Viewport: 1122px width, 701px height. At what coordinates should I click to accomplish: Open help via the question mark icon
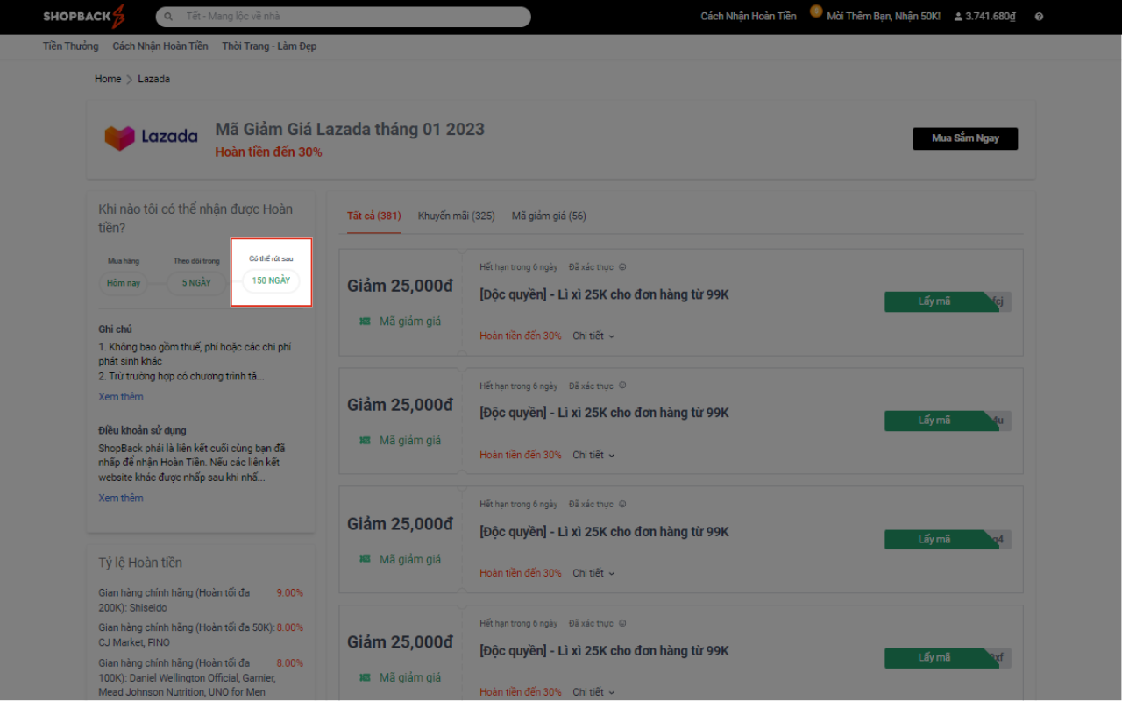(1039, 17)
